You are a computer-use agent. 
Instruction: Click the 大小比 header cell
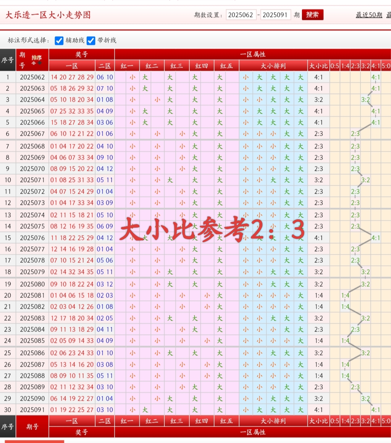319,66
